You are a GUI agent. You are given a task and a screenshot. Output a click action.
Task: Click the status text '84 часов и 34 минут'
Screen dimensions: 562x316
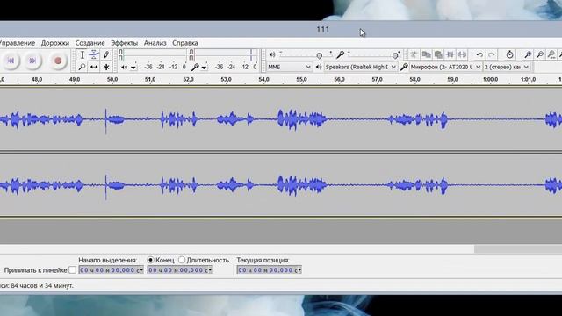pos(42,286)
